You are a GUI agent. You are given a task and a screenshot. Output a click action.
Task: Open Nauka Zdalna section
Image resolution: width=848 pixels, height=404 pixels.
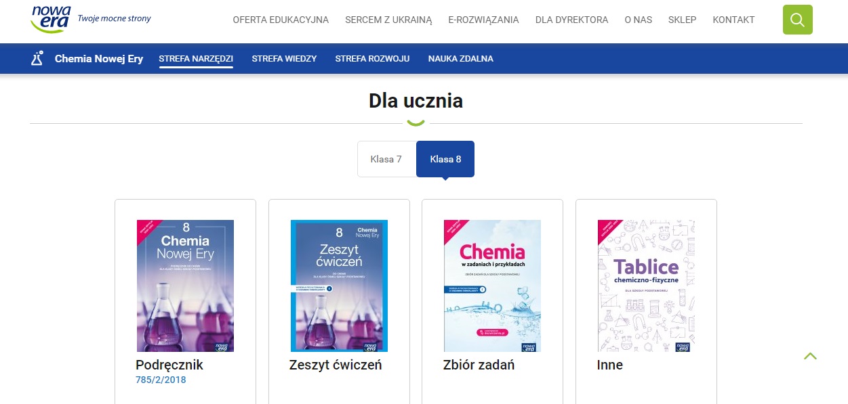pos(460,59)
